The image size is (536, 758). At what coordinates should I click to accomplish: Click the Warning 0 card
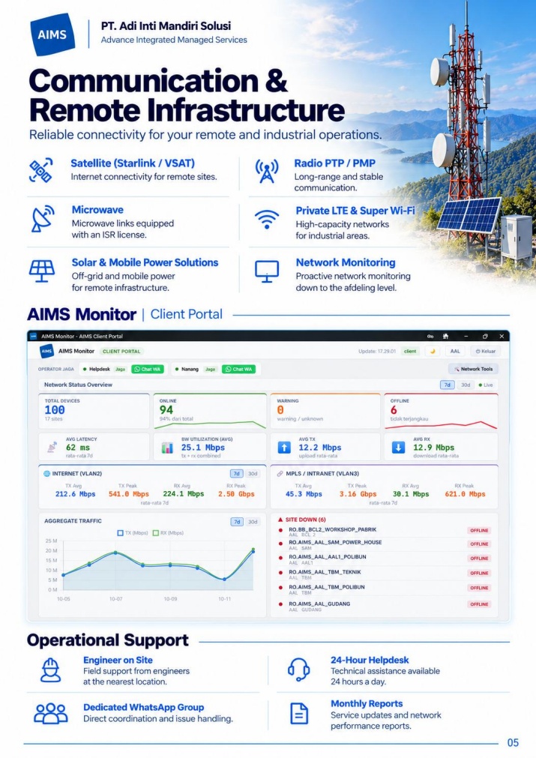(325, 411)
